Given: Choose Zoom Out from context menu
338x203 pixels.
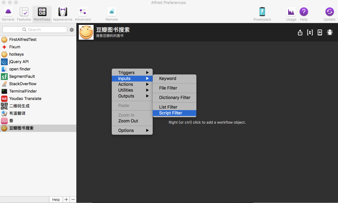Looking at the screenshot, I should (132, 121).
